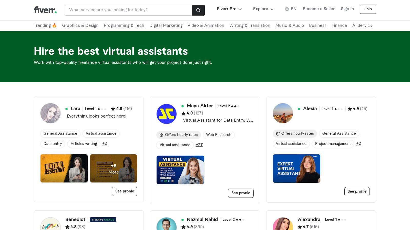This screenshot has height=230, width=410.
Task: Click Alesia's profile photo avatar
Action: click(283, 113)
